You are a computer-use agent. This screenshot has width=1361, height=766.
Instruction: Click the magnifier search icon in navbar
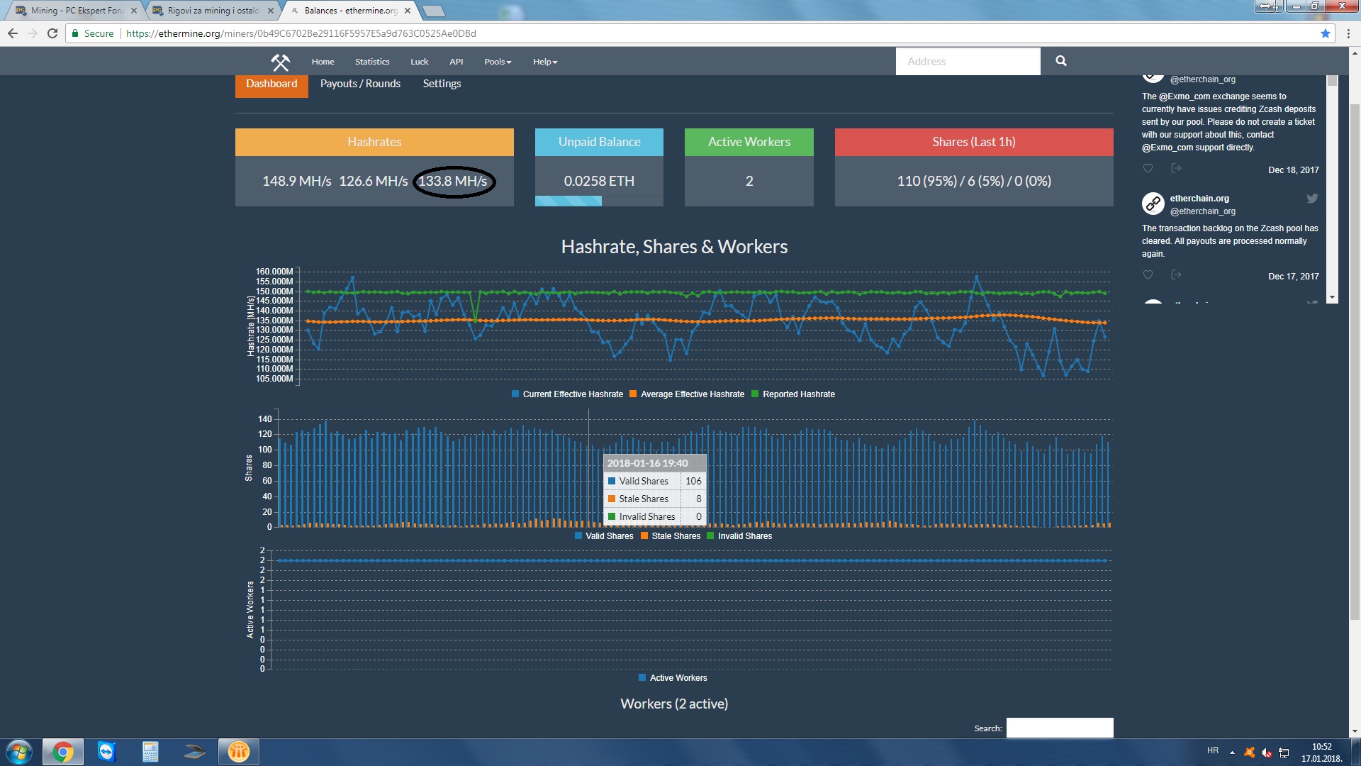(1060, 61)
